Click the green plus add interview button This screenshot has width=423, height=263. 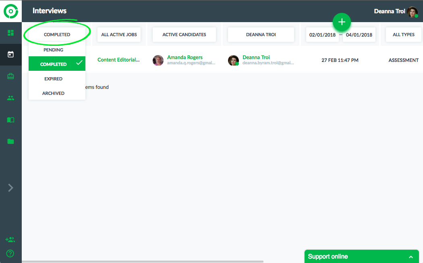[342, 22]
